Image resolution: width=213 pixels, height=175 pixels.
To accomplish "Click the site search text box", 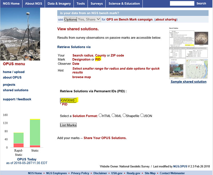I will click(182, 3).
